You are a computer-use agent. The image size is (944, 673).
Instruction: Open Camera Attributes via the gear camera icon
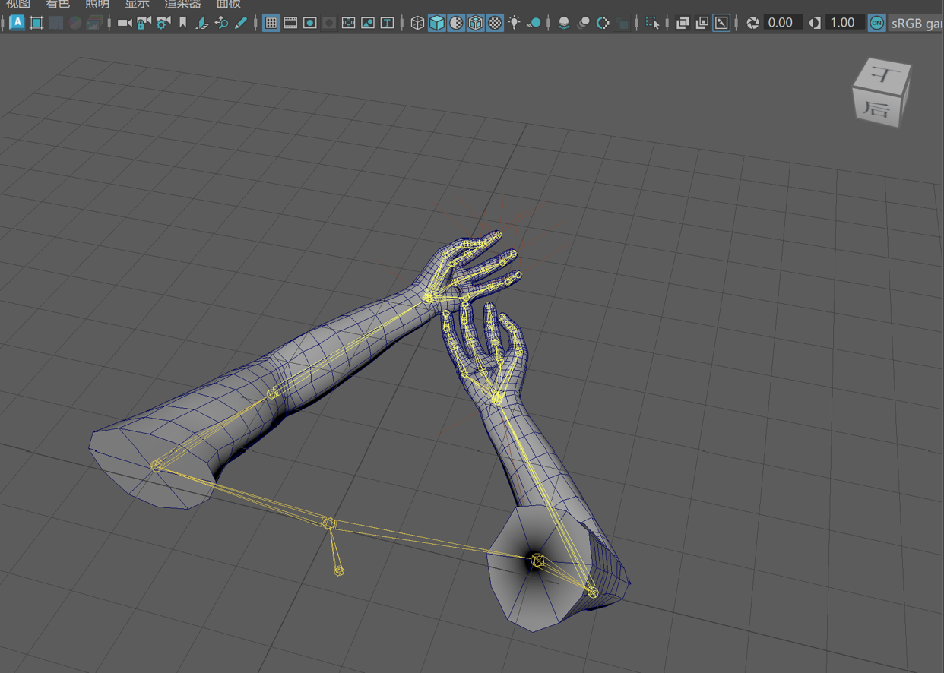163,23
